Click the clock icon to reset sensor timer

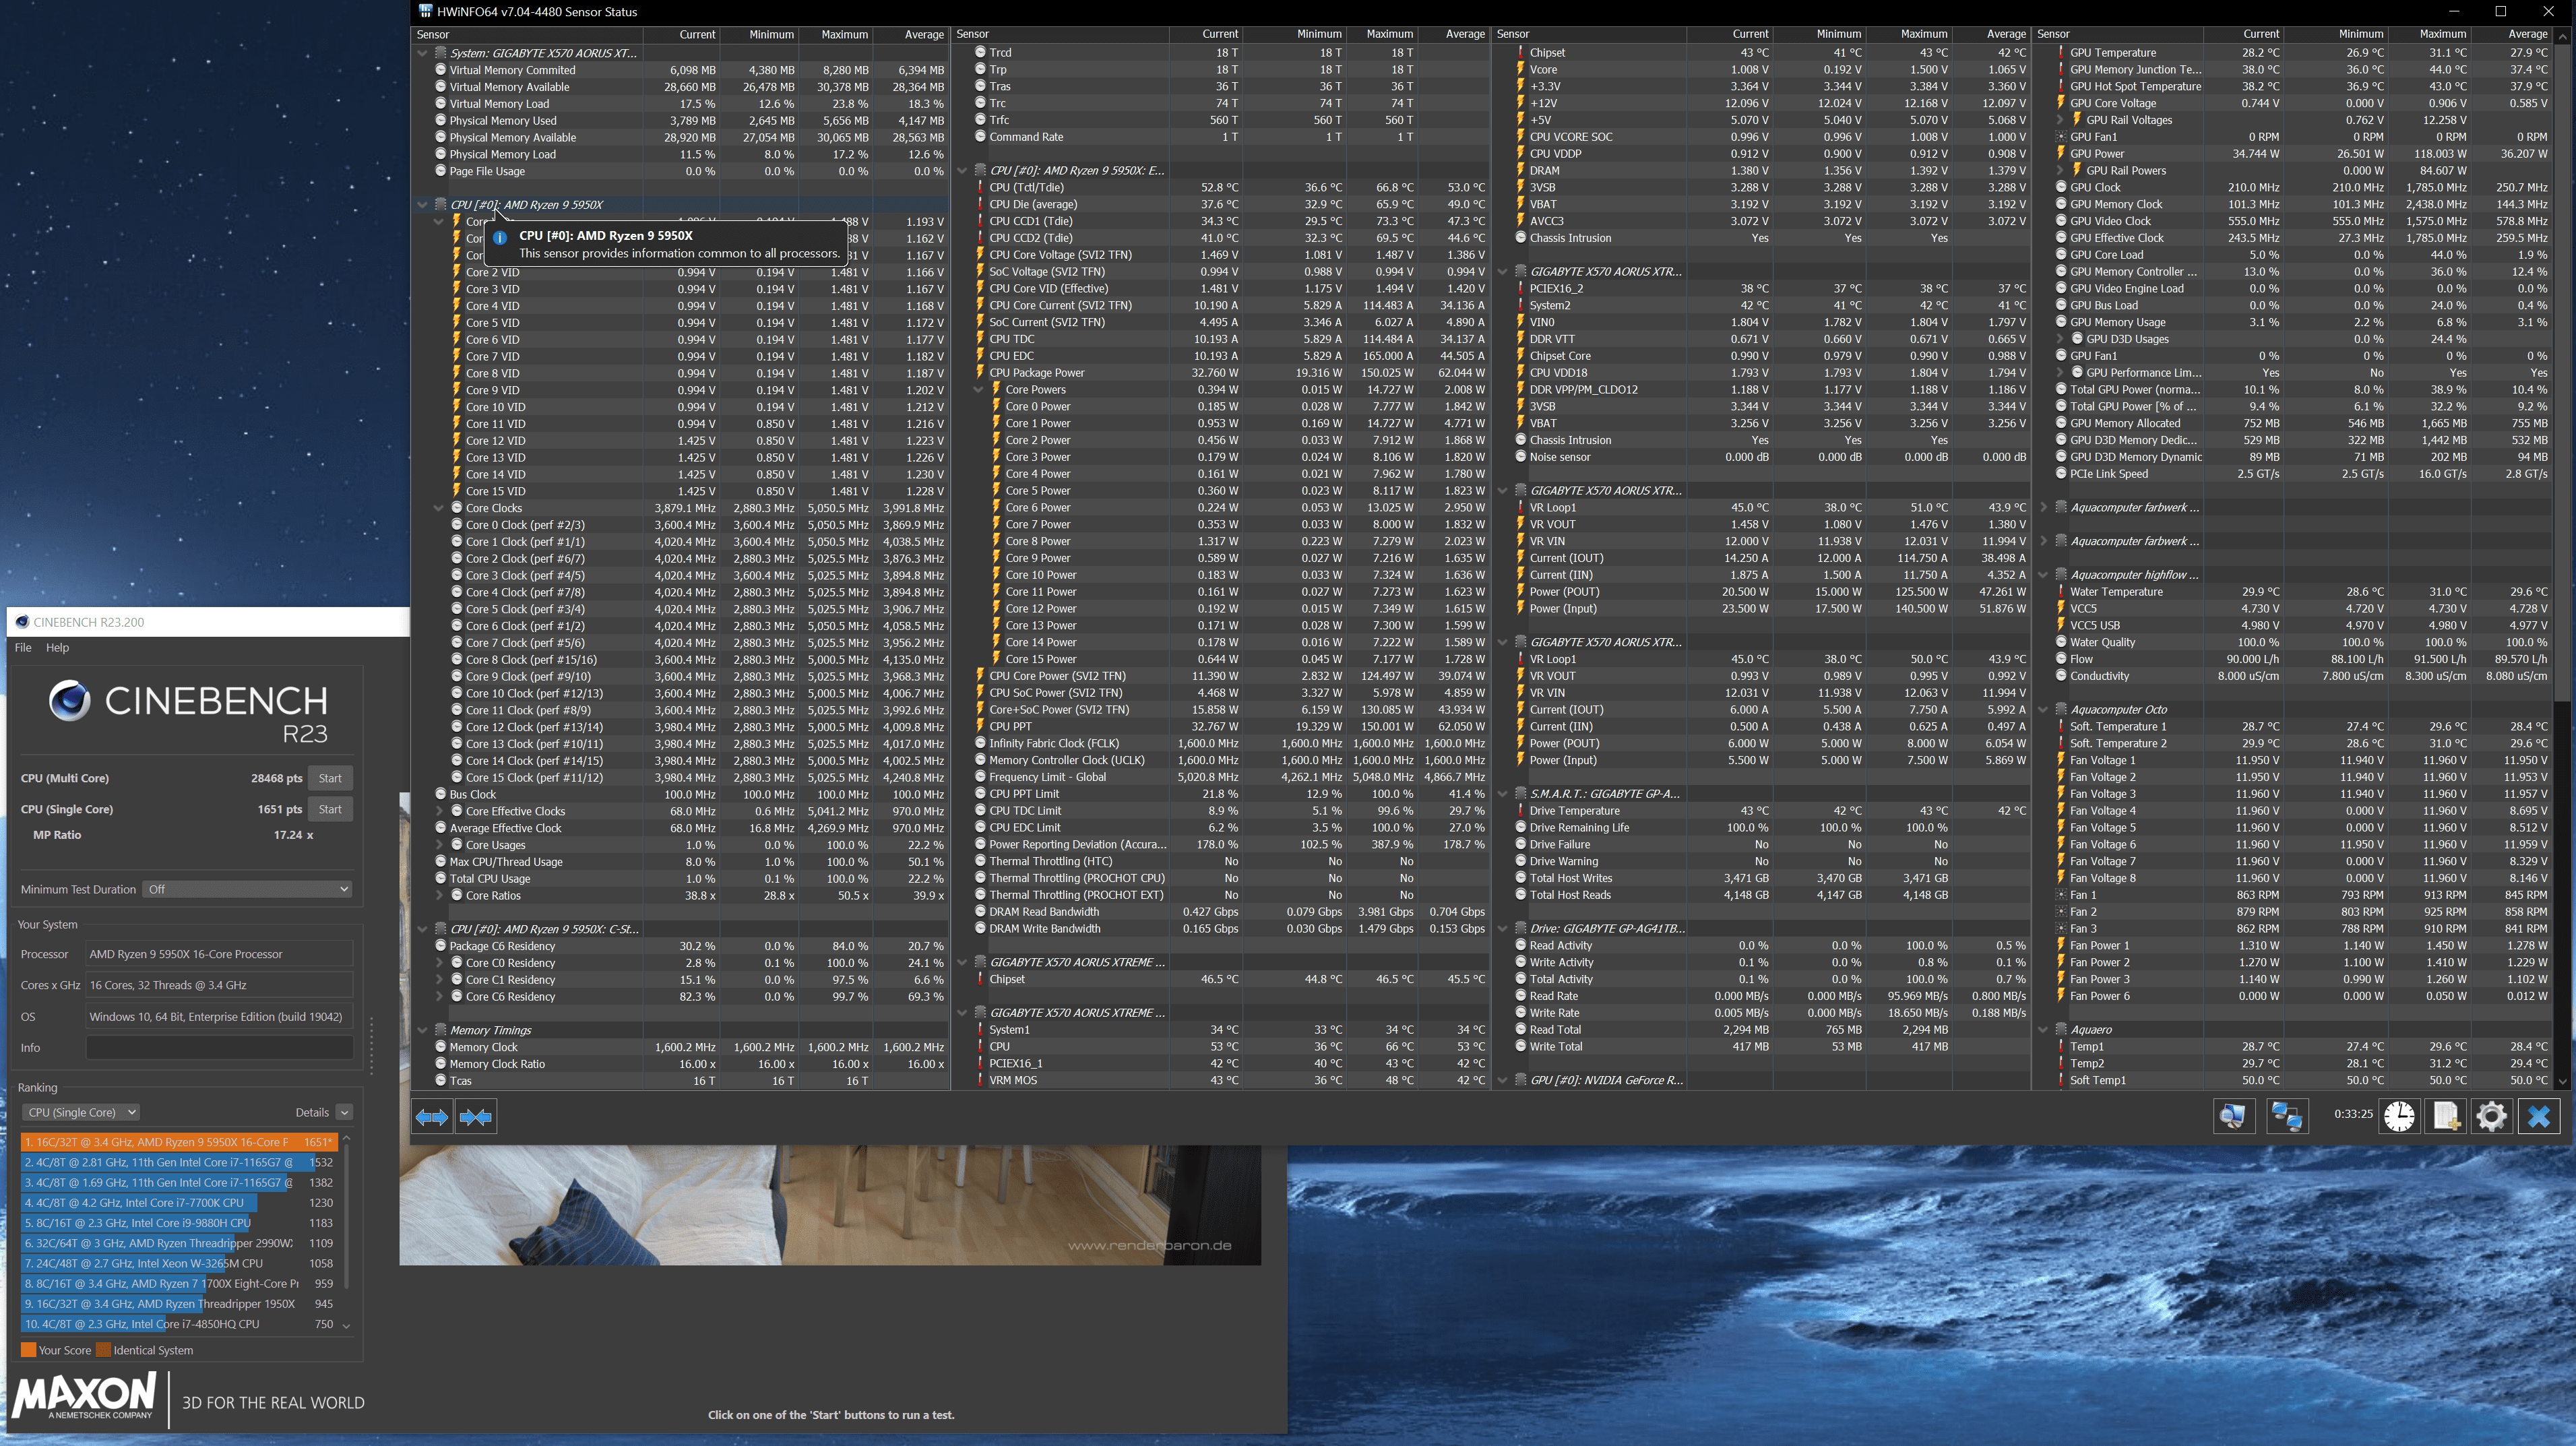click(2399, 1115)
